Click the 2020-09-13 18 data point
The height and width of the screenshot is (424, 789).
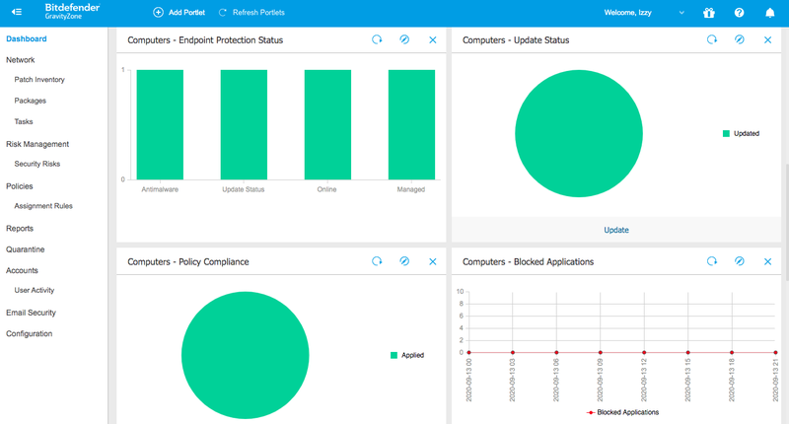[732, 353]
